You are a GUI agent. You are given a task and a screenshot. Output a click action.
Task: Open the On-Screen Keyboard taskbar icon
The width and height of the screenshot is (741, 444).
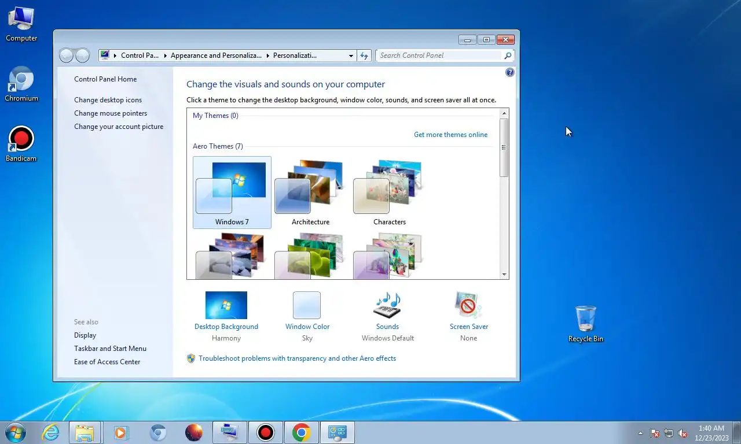(229, 432)
